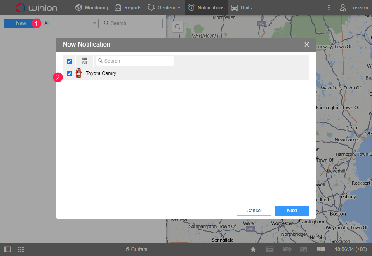Click the Springfield label on the map
Screen dimensions: 372x256
223,240
